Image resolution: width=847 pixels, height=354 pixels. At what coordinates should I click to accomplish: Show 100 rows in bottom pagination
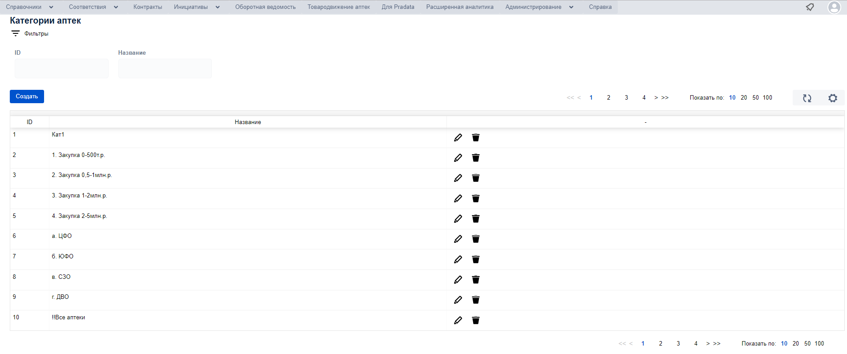(x=819, y=344)
